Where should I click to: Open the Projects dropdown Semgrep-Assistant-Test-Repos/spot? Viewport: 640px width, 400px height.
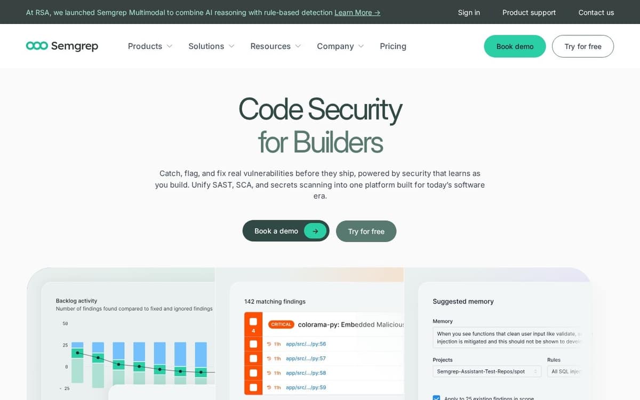487,371
